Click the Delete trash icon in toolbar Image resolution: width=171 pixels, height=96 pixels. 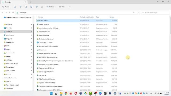point(42,7)
